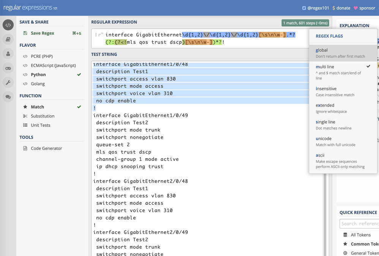The image size is (379, 256).
Task: Select Common Tokens in quick reference
Action: (x=364, y=244)
